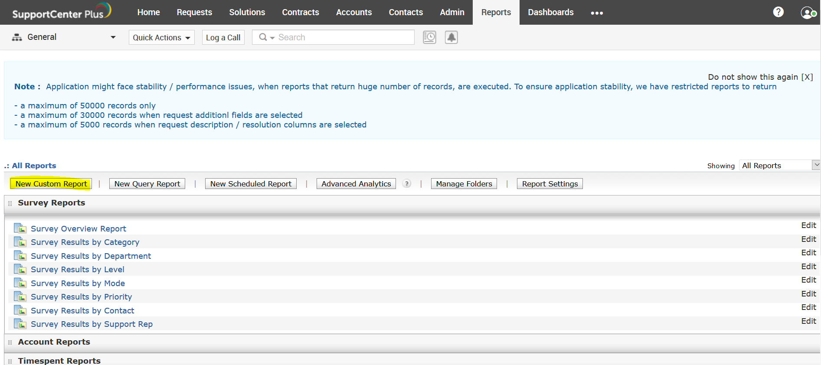The image size is (821, 365).
Task: Click the three-dots more menu
Action: point(597,13)
